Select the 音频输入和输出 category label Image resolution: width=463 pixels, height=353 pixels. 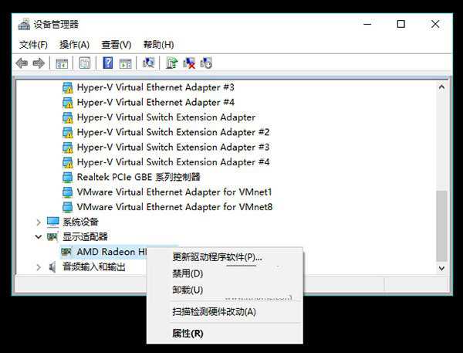pyautogui.click(x=94, y=267)
